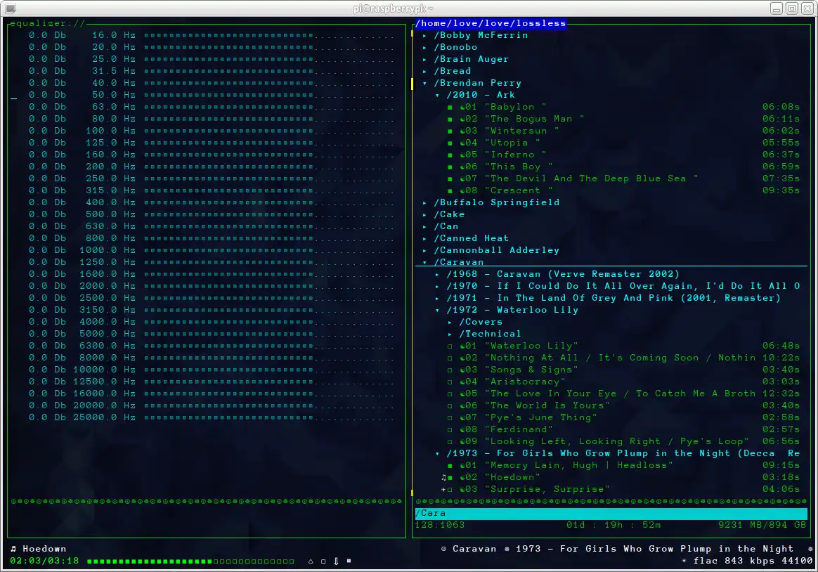This screenshot has height=572, width=818.
Task: Click the 16.0 Hz band label
Action: (114, 35)
